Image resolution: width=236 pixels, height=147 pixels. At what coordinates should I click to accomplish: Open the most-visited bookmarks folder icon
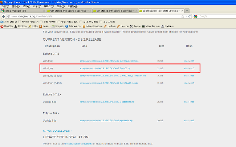click(2, 22)
